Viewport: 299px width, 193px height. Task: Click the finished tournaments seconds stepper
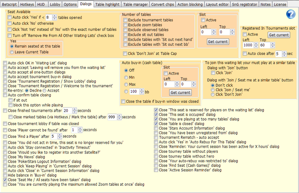(69, 110)
